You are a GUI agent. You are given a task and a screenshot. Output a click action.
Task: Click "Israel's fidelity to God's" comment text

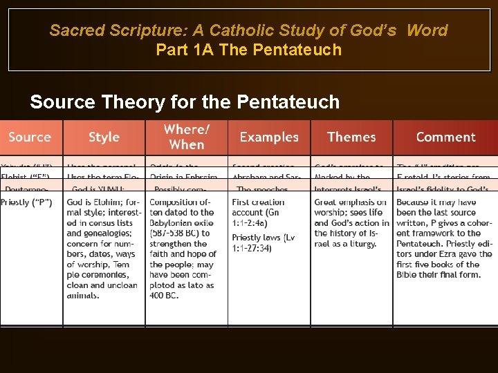(x=442, y=189)
